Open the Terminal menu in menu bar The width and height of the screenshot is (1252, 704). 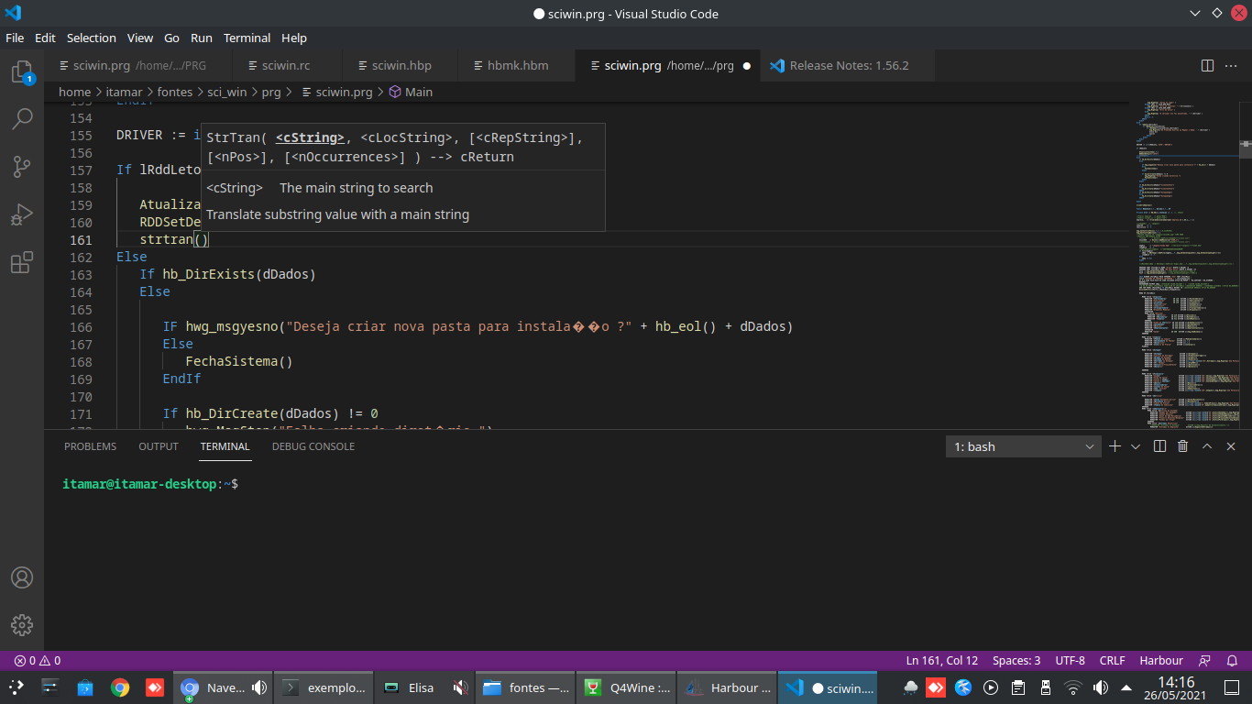point(247,38)
